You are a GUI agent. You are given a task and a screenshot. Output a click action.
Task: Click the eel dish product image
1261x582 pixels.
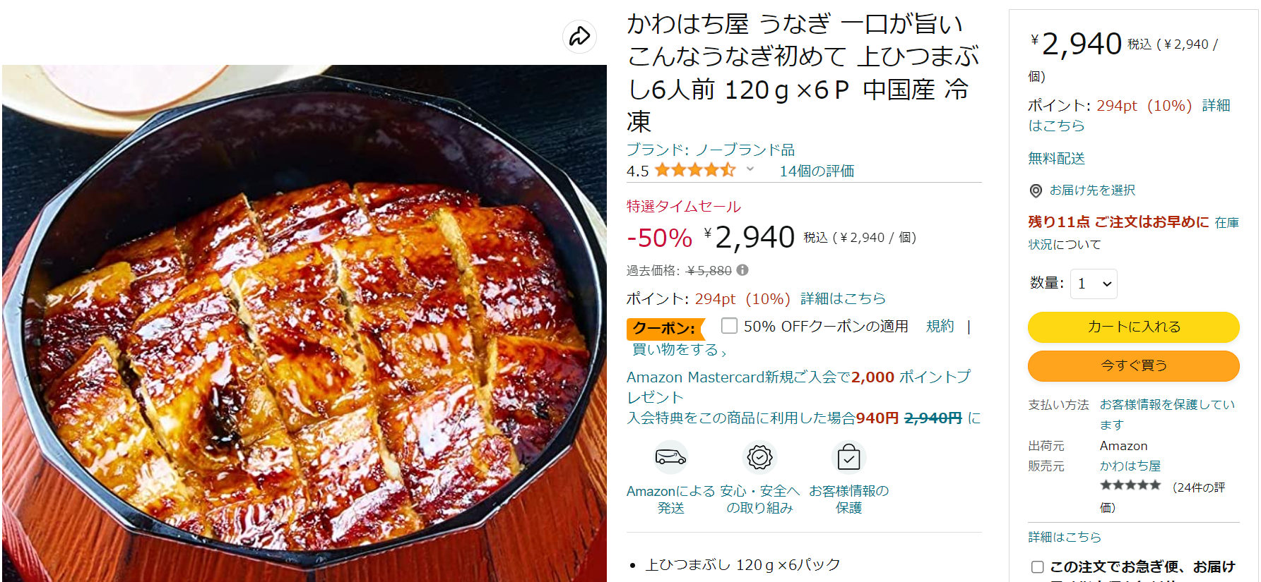point(304,323)
